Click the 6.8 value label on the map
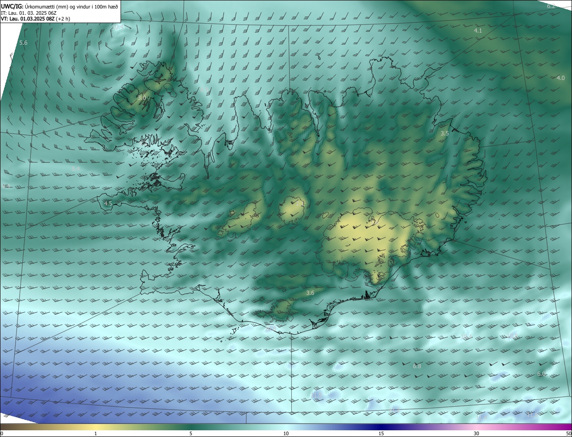The height and width of the screenshot is (437, 572). coord(417,366)
